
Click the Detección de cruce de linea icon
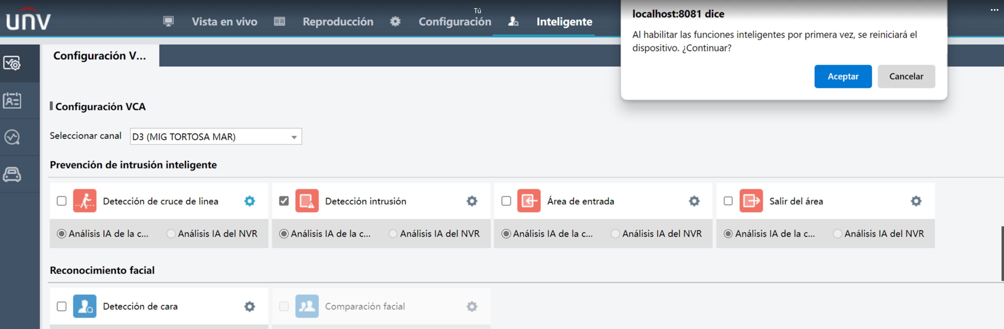[x=84, y=201]
